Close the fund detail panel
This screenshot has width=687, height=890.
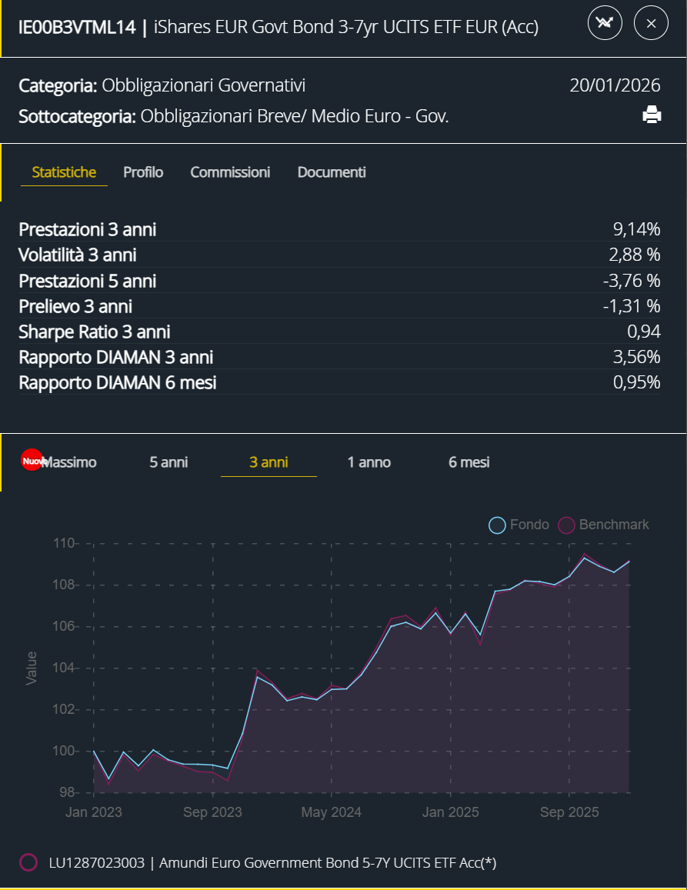651,23
